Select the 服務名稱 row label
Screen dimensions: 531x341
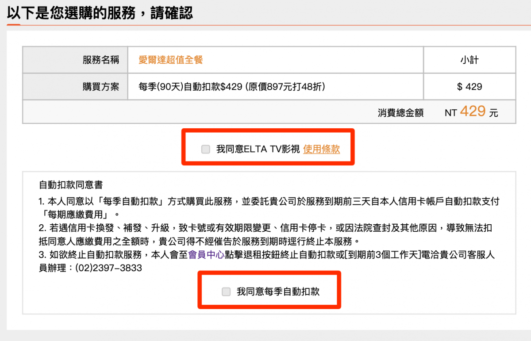point(101,60)
